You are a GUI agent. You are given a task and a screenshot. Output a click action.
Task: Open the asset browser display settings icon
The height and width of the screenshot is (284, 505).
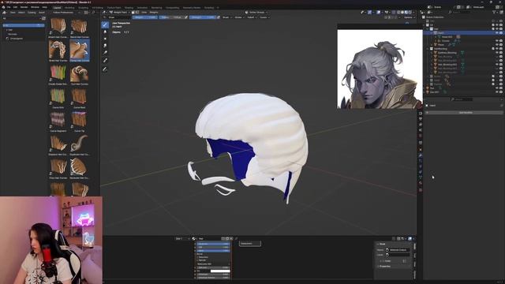pyautogui.click(x=86, y=13)
